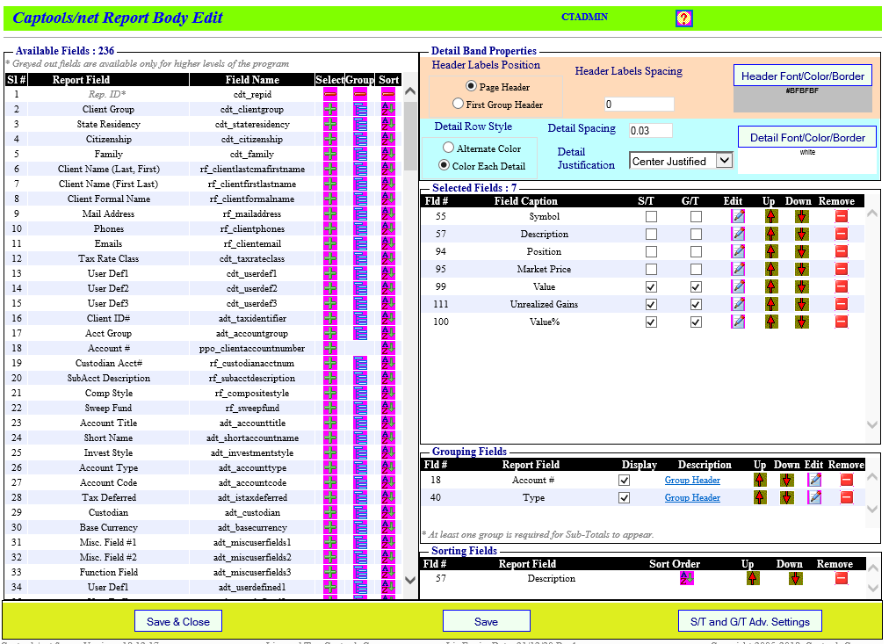This screenshot has width=889, height=644.
Task: Click the "Save & Close" button
Action: click(x=177, y=620)
